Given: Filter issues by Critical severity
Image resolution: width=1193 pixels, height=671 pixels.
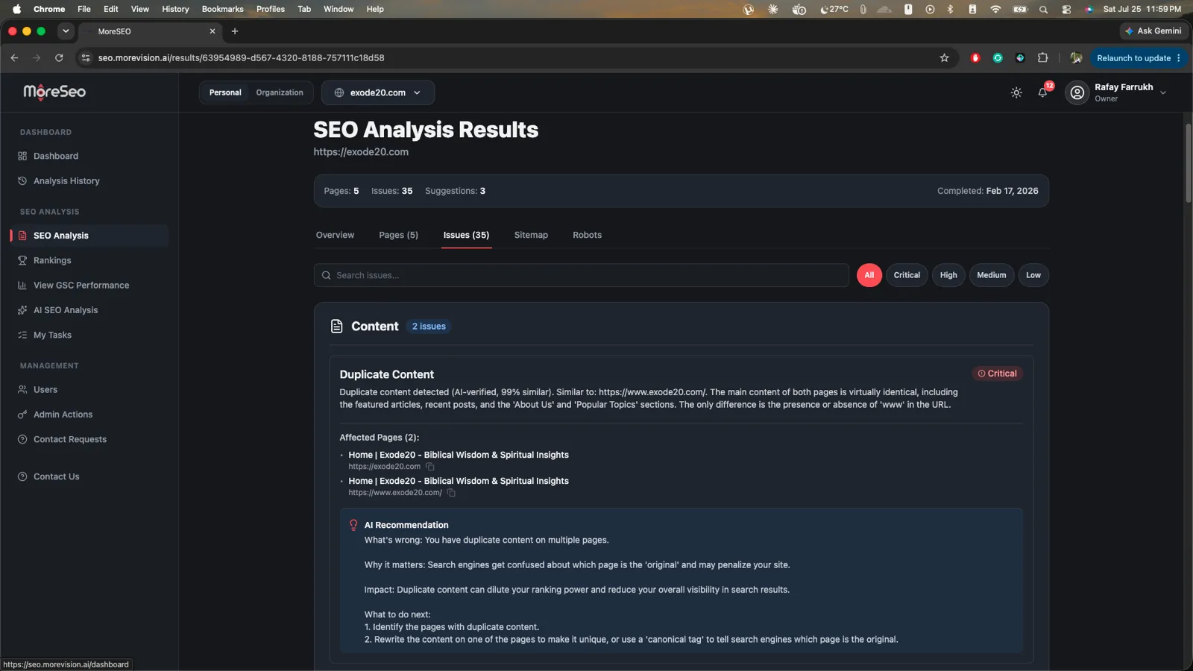Looking at the screenshot, I should coord(907,275).
